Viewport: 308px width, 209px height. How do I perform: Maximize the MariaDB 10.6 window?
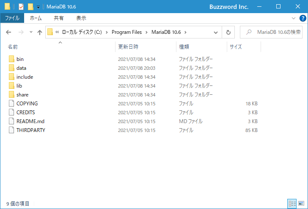tap(278, 6)
